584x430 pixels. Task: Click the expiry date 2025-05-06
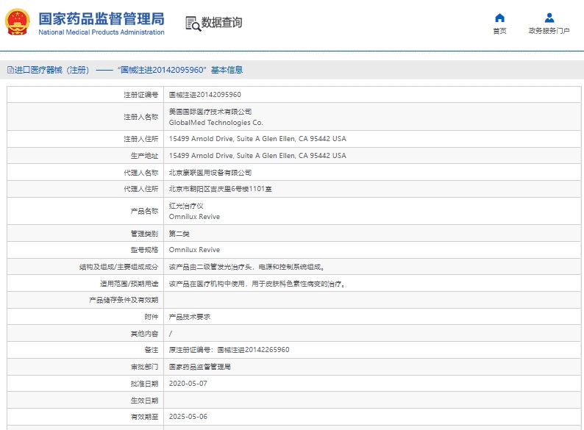[188, 417]
